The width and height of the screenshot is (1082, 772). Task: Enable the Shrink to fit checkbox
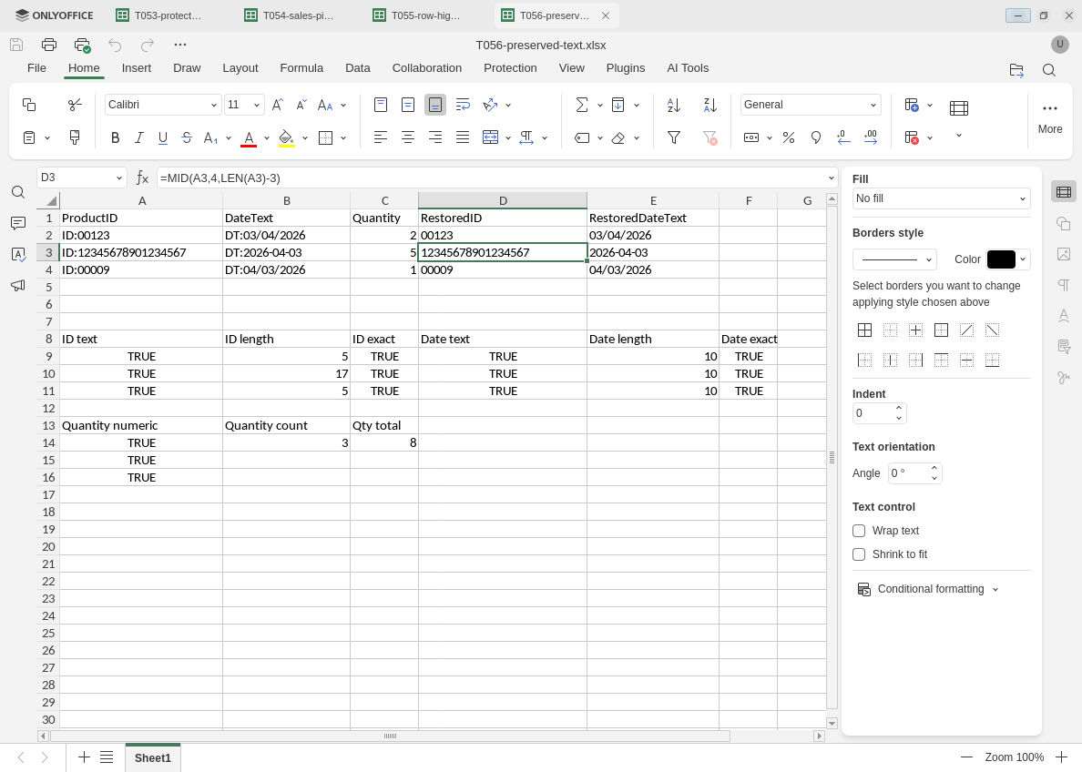point(859,554)
